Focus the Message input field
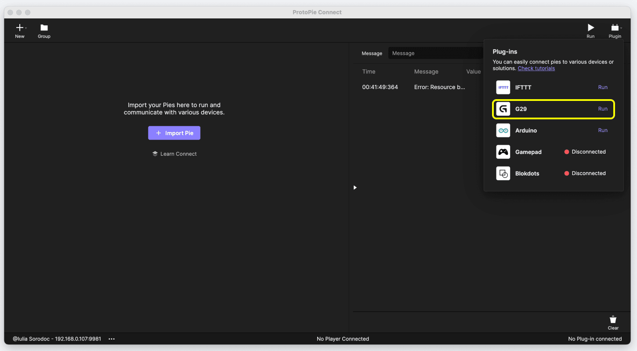637x351 pixels. click(x=435, y=53)
